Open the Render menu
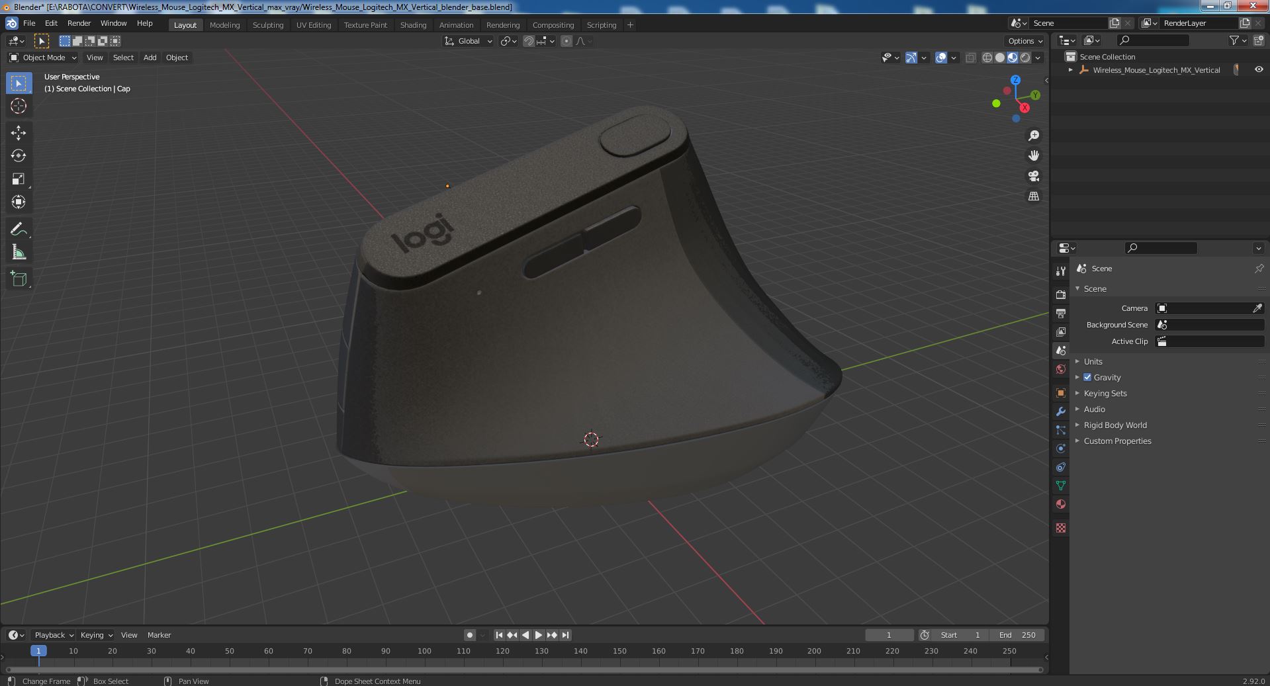Screen dimensions: 1270x686 click(79, 23)
